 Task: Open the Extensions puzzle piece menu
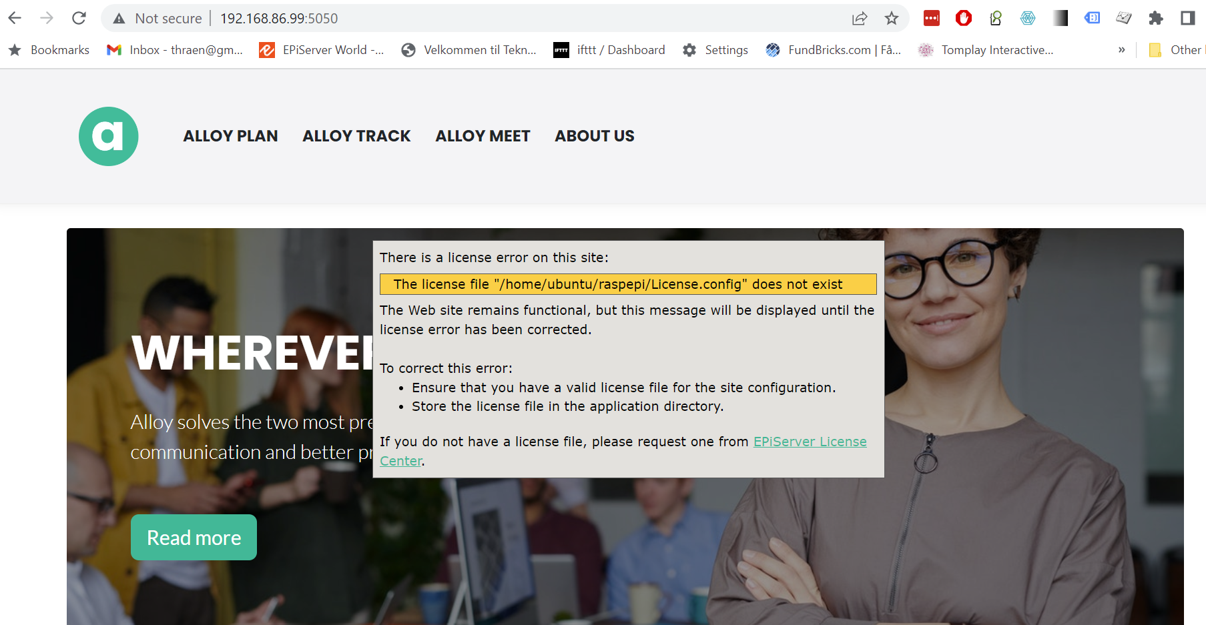[1156, 18]
